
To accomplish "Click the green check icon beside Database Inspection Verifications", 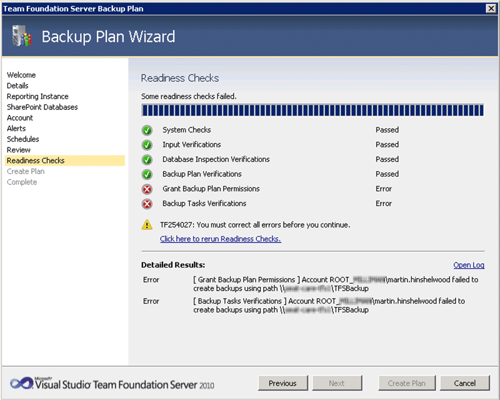I will point(147,159).
